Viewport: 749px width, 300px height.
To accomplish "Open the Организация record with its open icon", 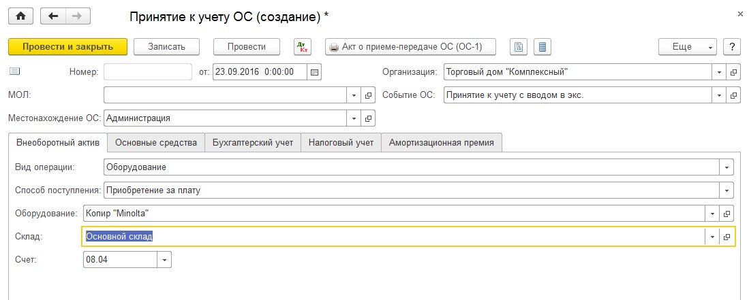I will [734, 71].
